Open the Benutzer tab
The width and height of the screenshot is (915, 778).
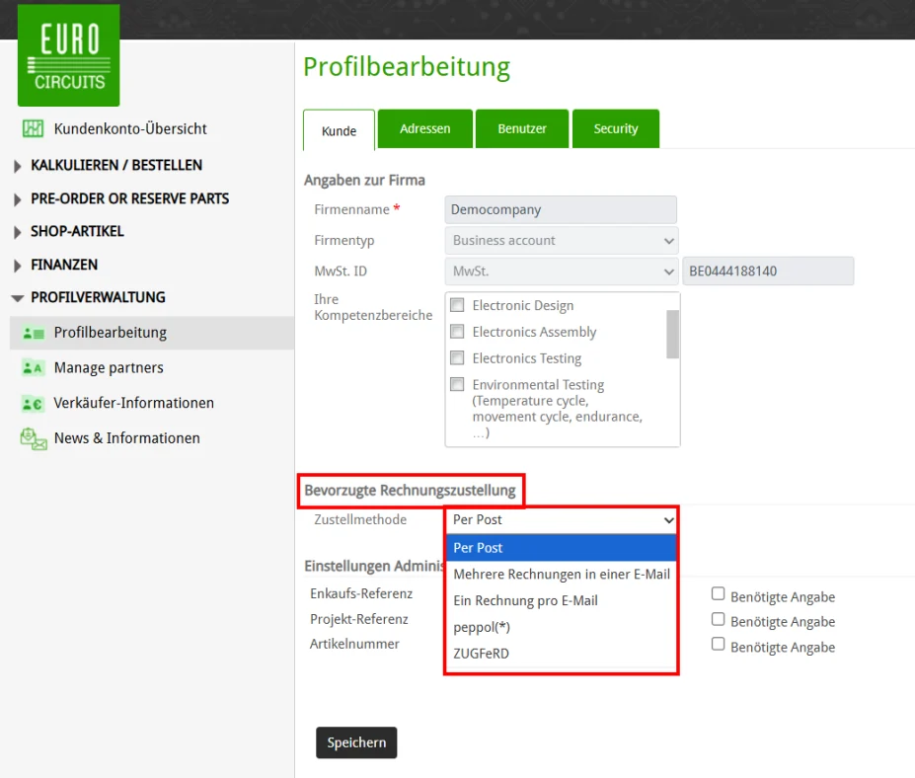pos(521,128)
